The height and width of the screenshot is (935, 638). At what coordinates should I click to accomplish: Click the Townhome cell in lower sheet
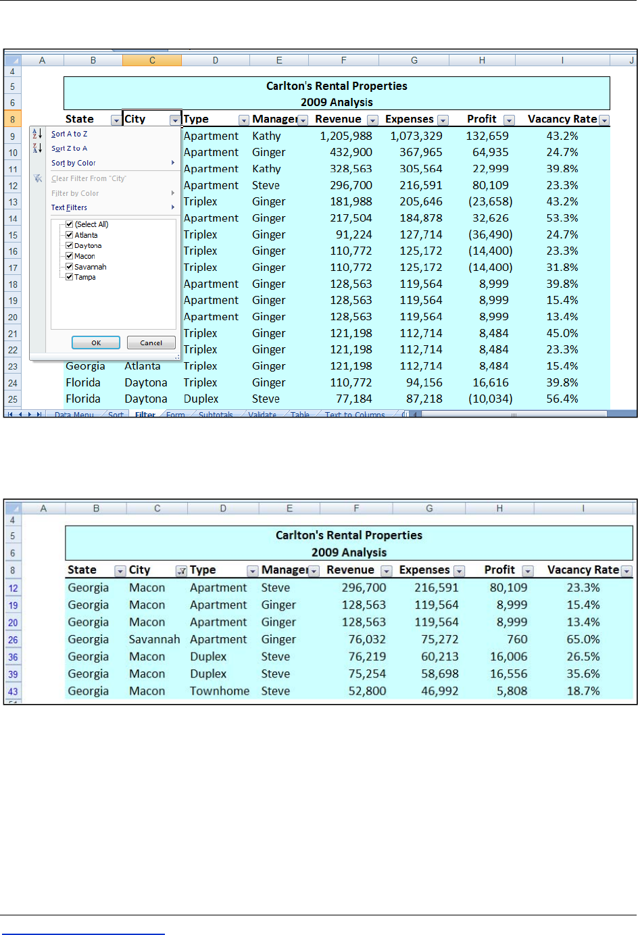(x=220, y=691)
